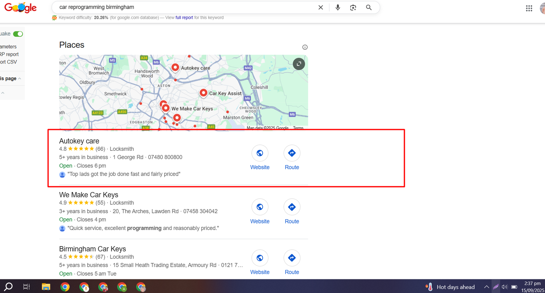
Task: Toggle the green sidebar switch off
Action: pyautogui.click(x=18, y=34)
